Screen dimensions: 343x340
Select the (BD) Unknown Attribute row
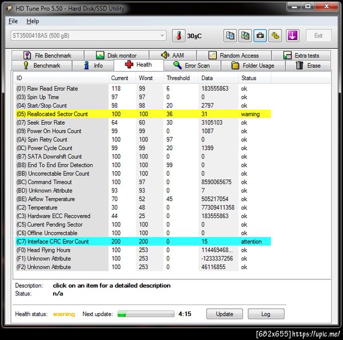143,191
